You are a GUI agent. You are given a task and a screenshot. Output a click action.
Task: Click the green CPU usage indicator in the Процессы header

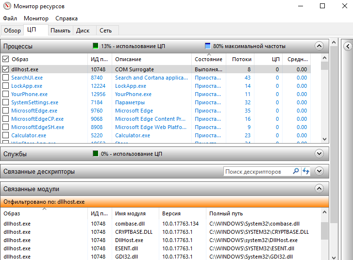[96, 46]
